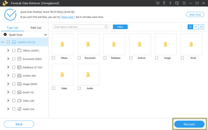Open the Database folder thumbnail
The width and height of the screenshot is (208, 130).
[114, 44]
